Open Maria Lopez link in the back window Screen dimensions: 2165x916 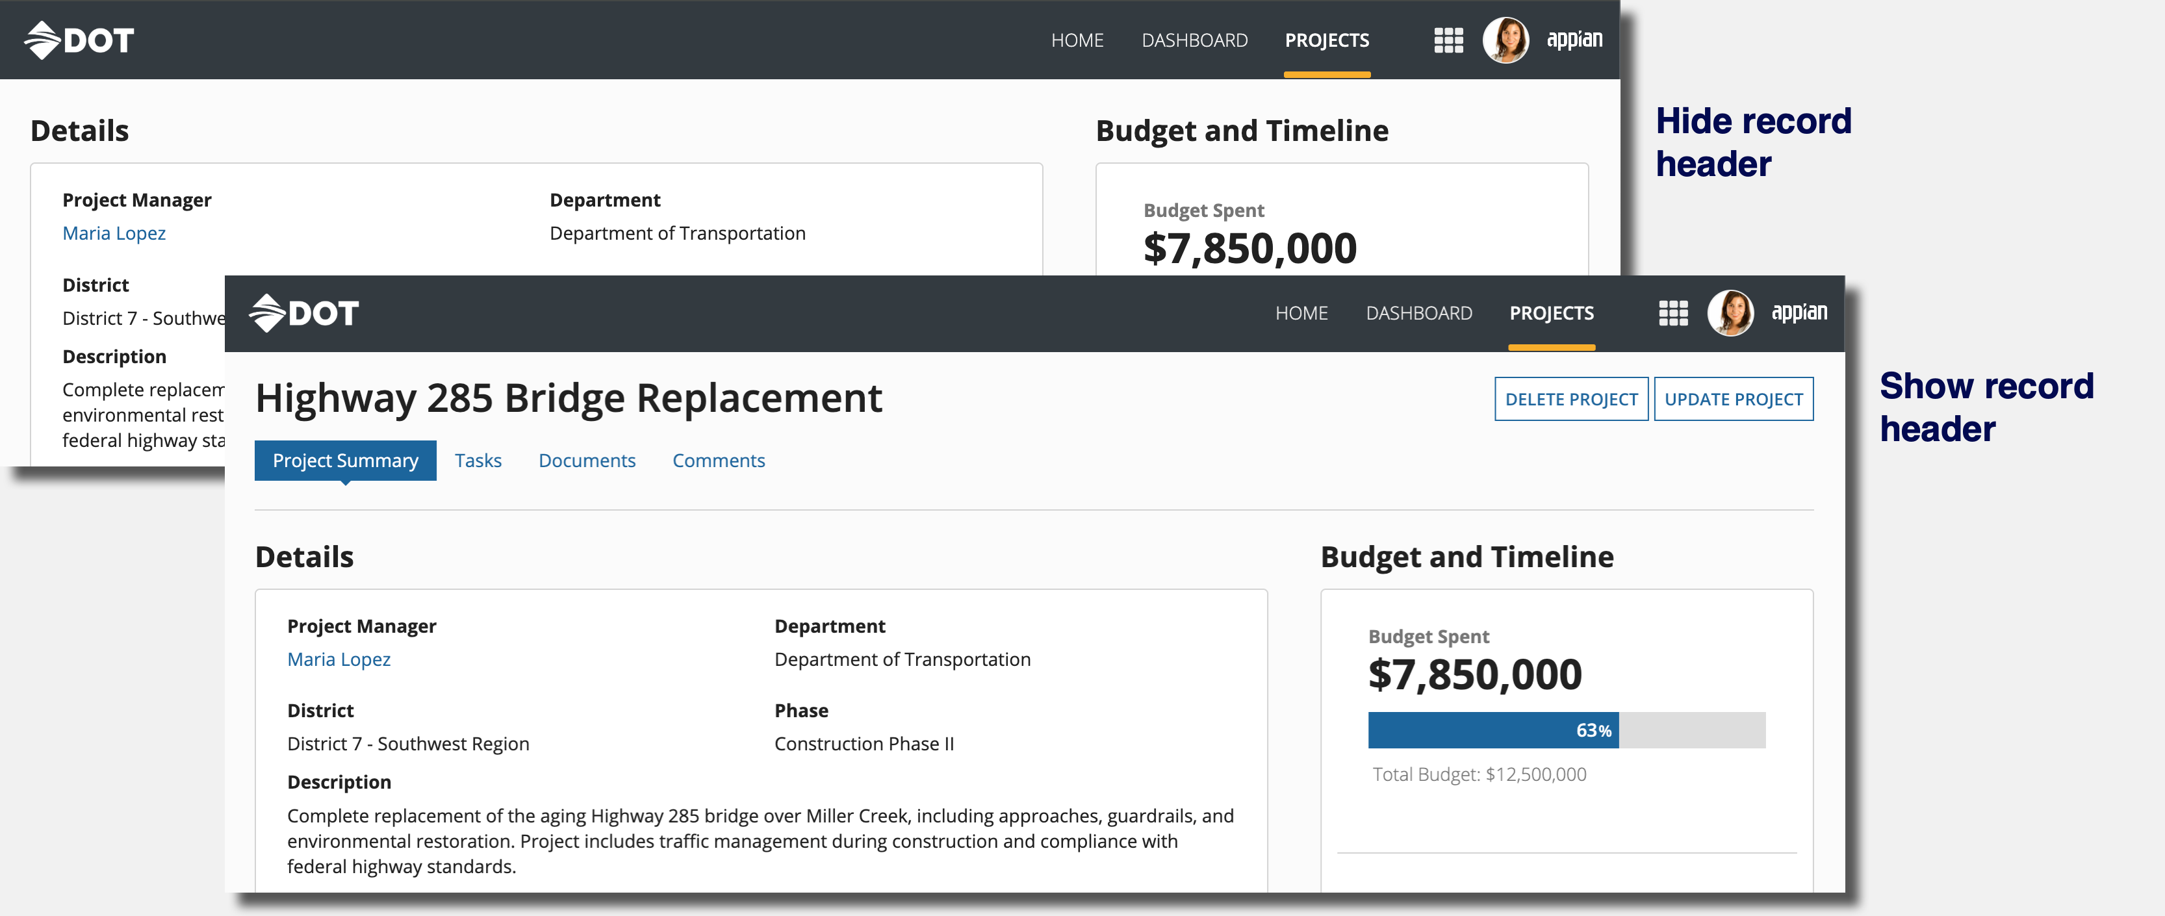point(114,234)
